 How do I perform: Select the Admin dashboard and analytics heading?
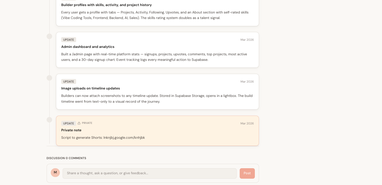point(88,47)
